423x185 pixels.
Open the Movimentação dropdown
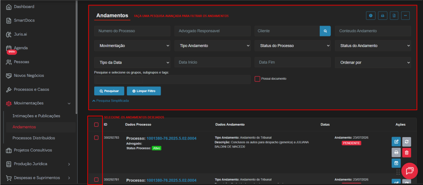pos(132,46)
